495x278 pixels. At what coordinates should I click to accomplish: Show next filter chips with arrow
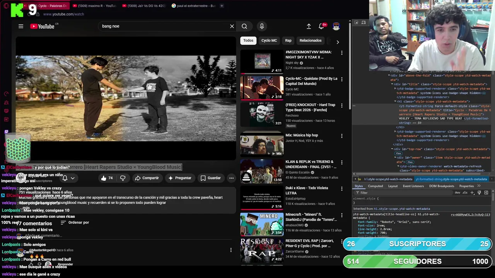coord(338,42)
